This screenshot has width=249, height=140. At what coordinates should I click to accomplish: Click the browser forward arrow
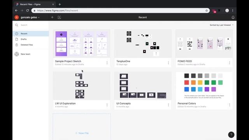pyautogui.click(x=22, y=10)
